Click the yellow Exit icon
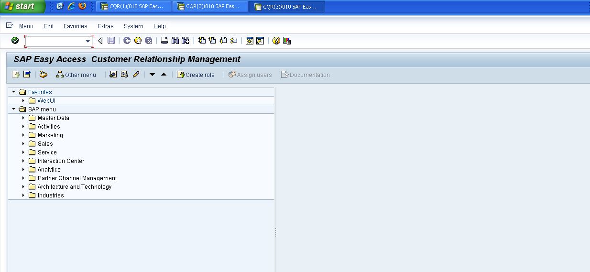Screen dimensions: 590x272 (x=138, y=41)
